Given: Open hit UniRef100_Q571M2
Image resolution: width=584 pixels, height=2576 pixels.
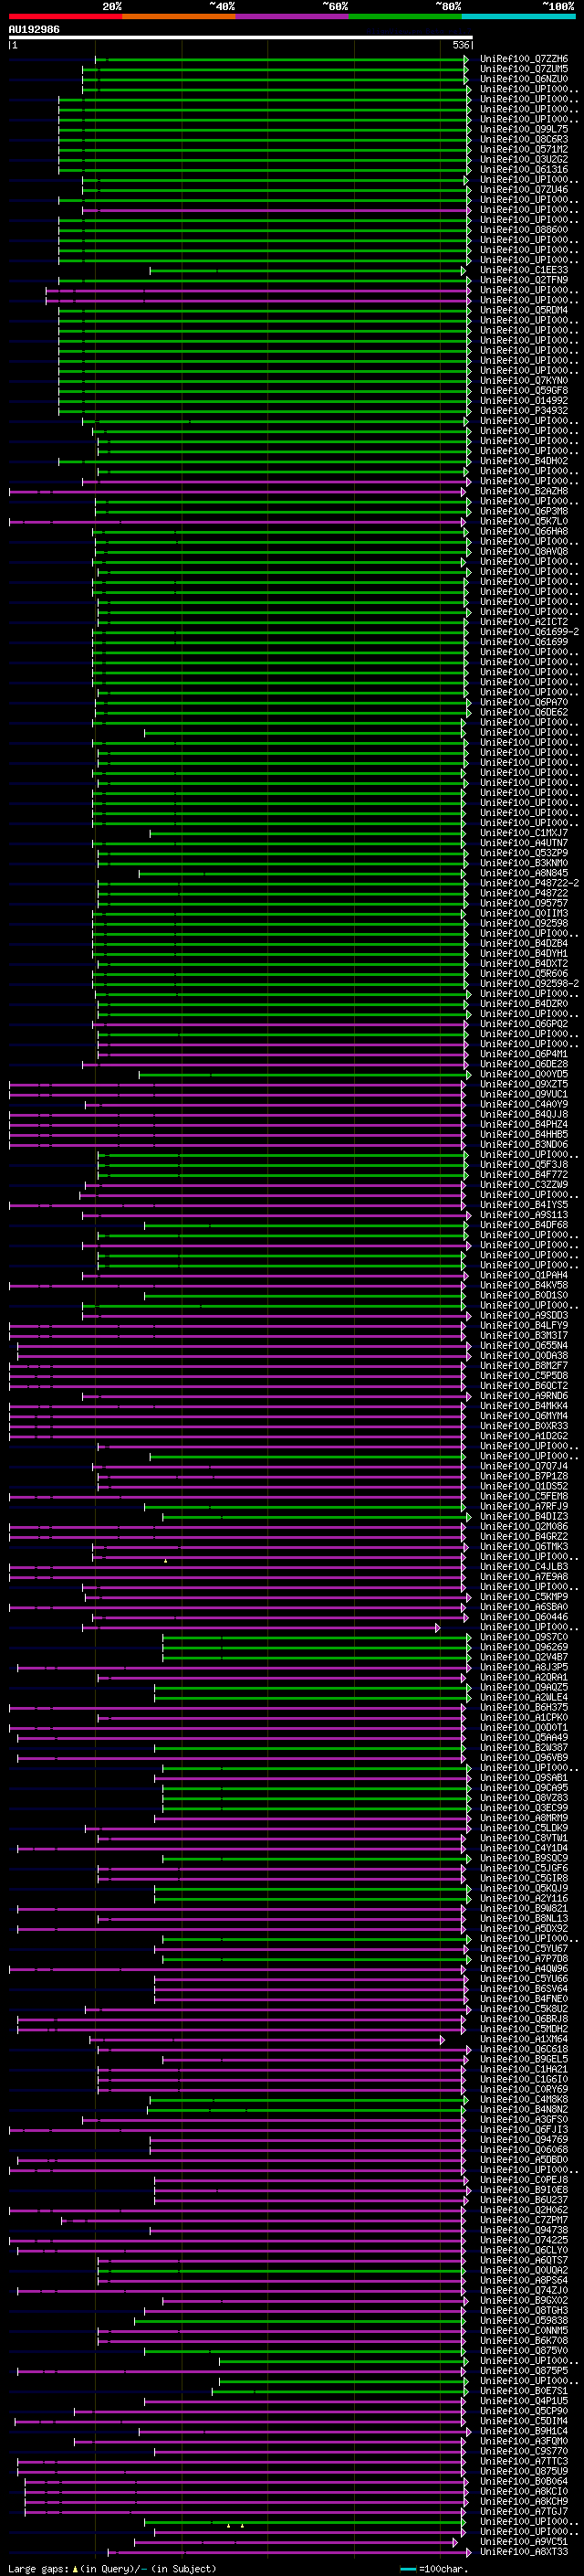Looking at the screenshot, I should coord(524,149).
